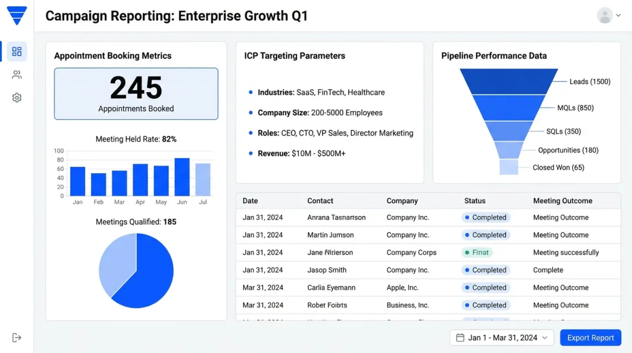This screenshot has height=353, width=632.
Task: Sort table by Date column header
Action: click(x=250, y=201)
